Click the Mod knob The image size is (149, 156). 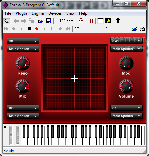point(126,63)
